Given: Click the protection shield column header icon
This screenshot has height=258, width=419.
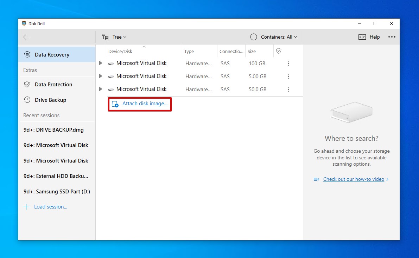Looking at the screenshot, I should (279, 51).
